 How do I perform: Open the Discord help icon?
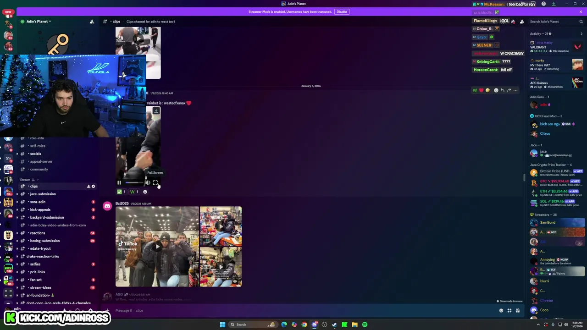coord(543,4)
